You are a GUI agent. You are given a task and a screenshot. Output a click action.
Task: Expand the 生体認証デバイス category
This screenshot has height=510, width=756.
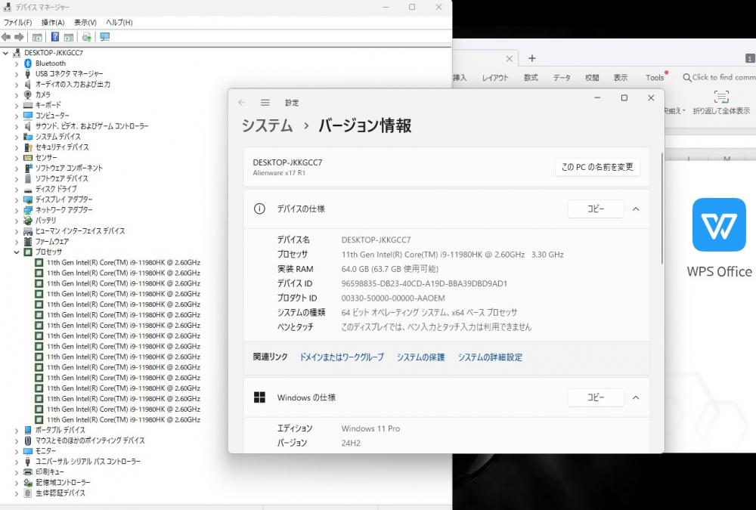click(x=17, y=493)
